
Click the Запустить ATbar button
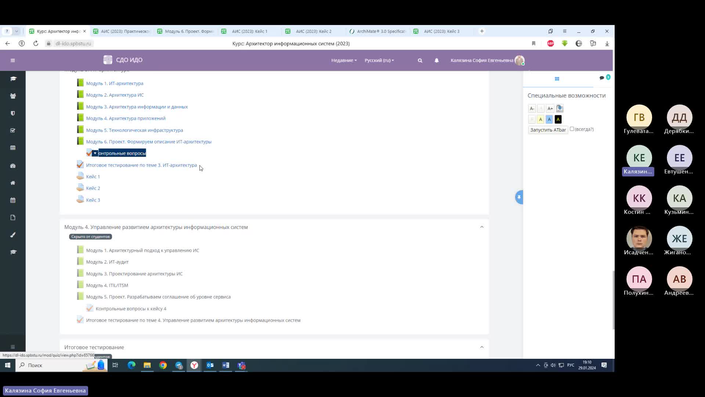tap(548, 130)
